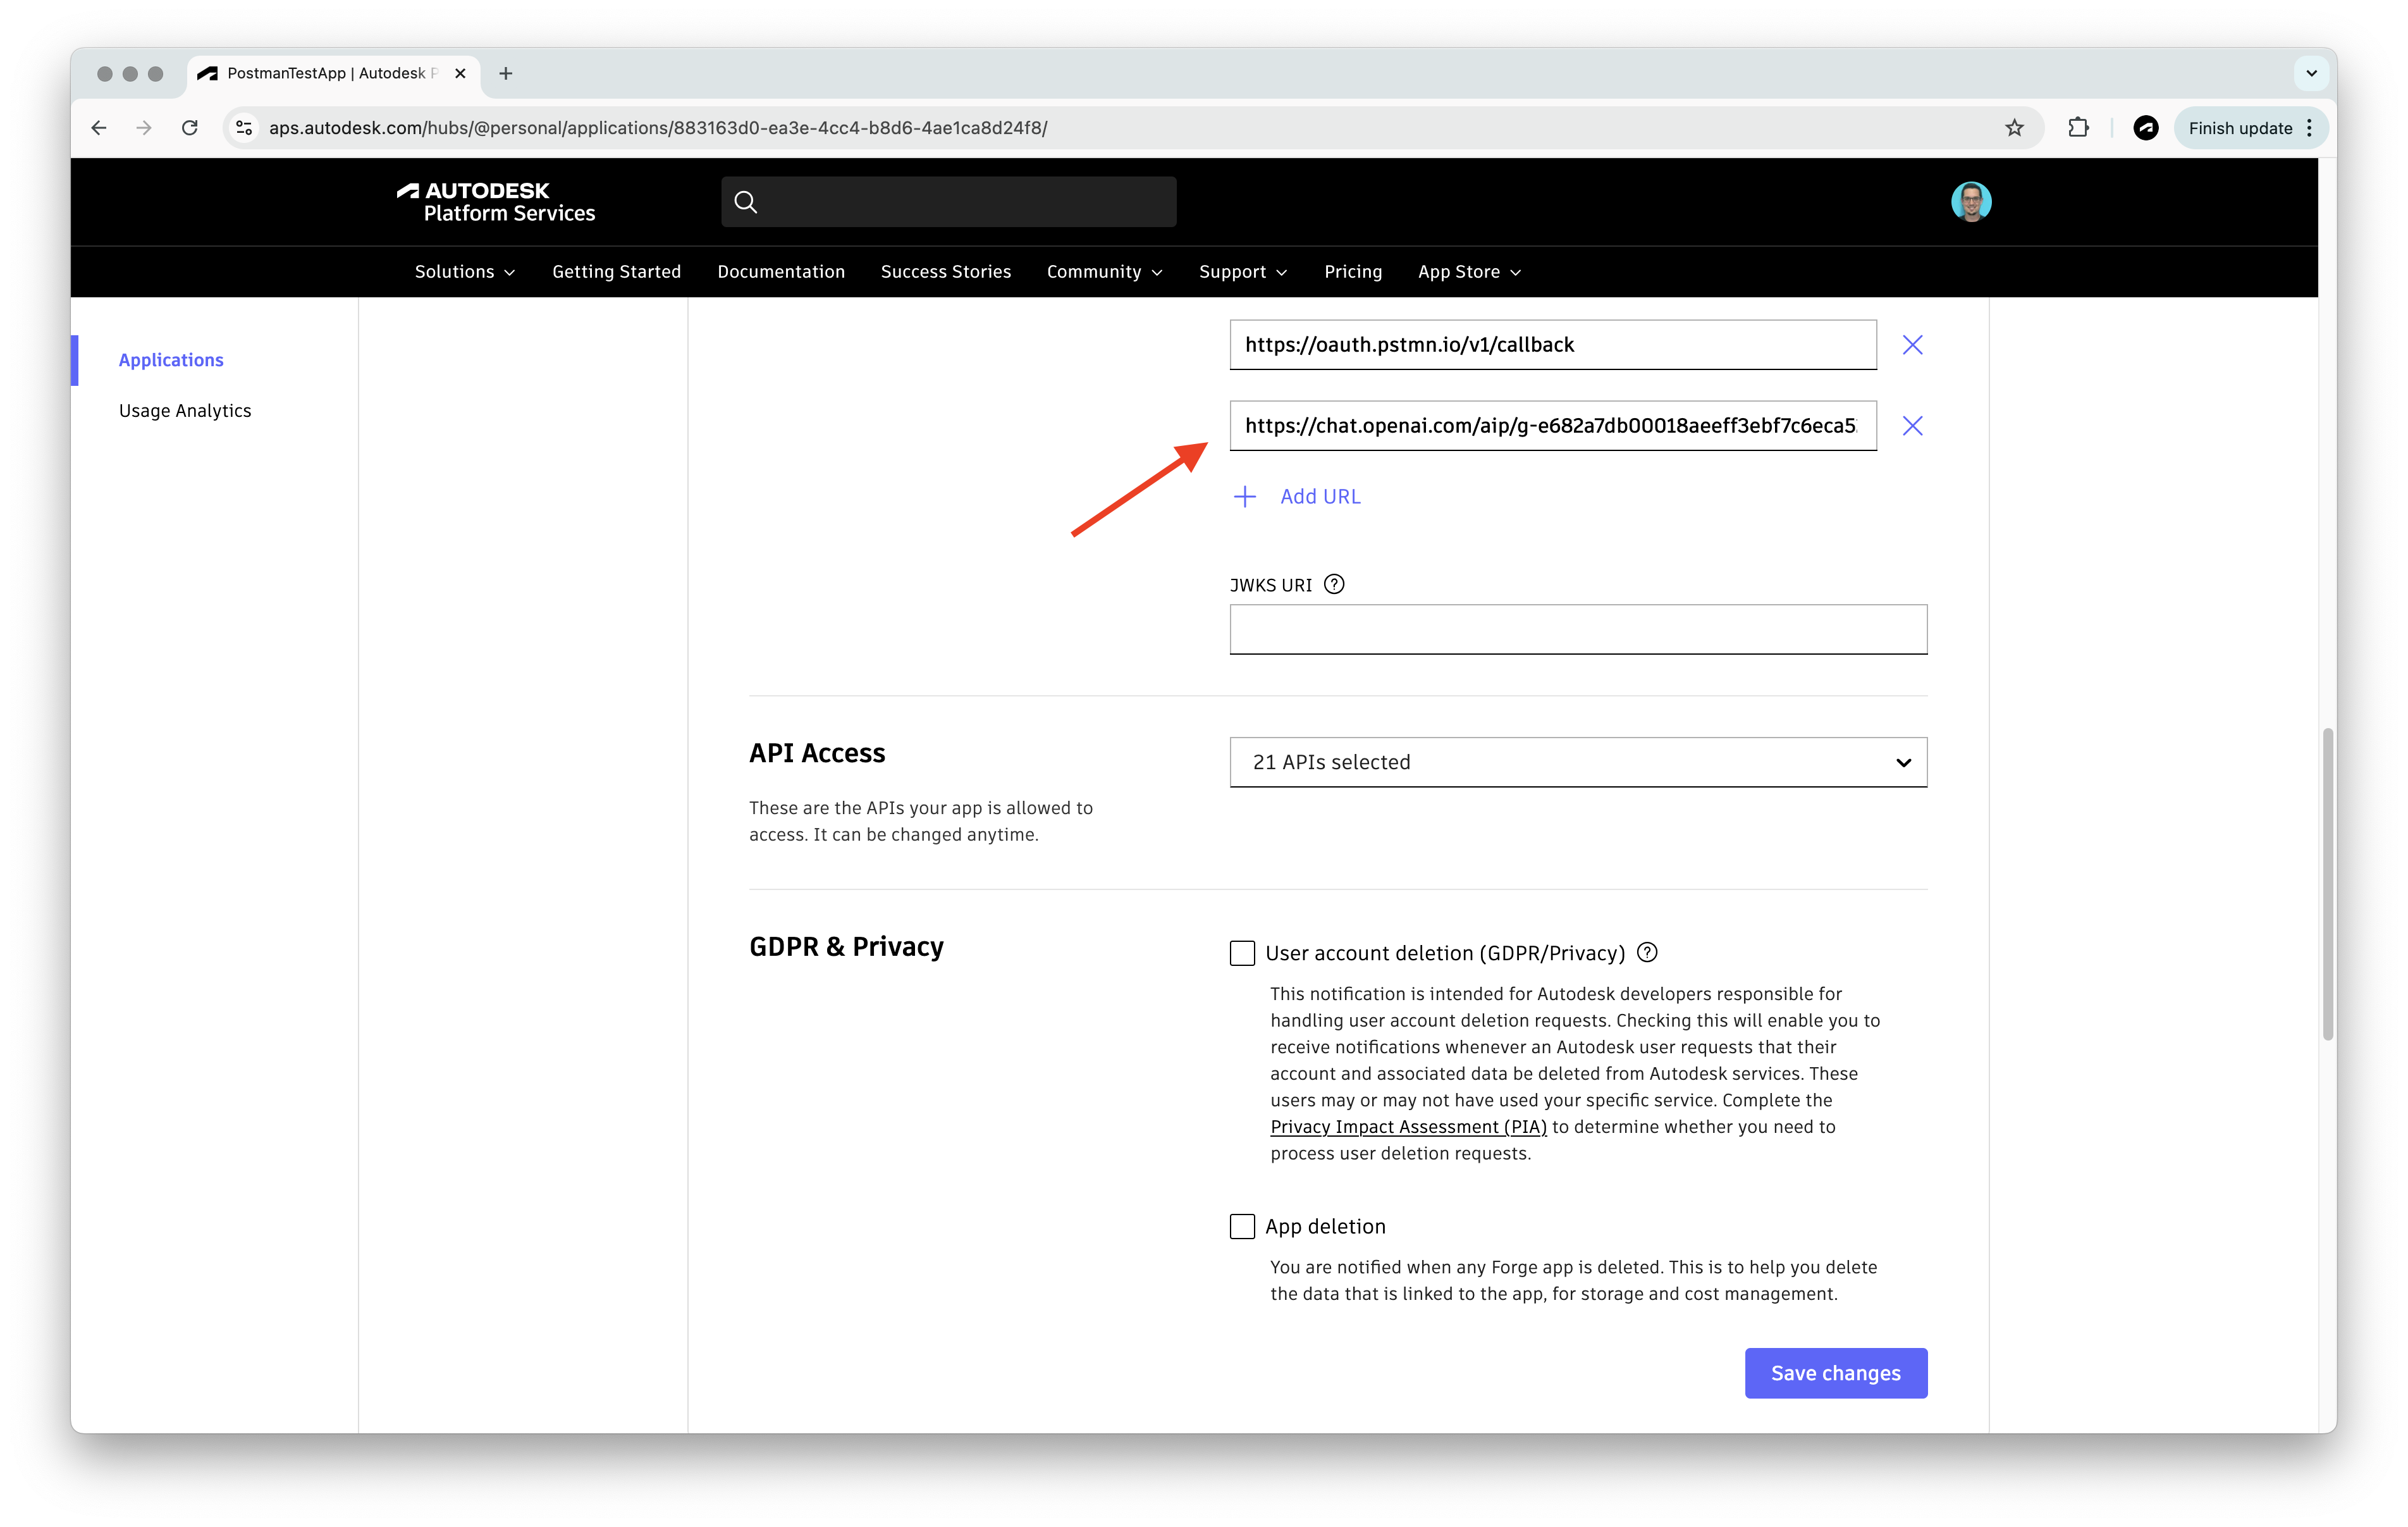Open the user account deletion help tooltip

tap(1646, 953)
